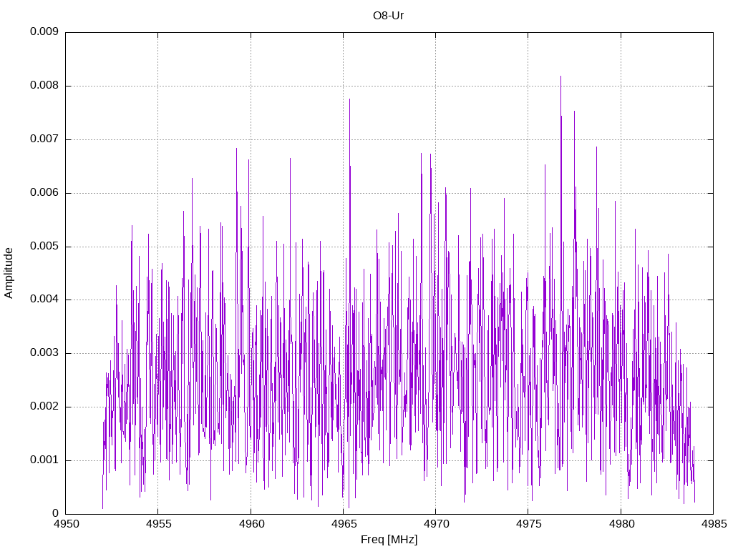
Task: Click y-axis tick label 0.005
Action: coord(44,246)
